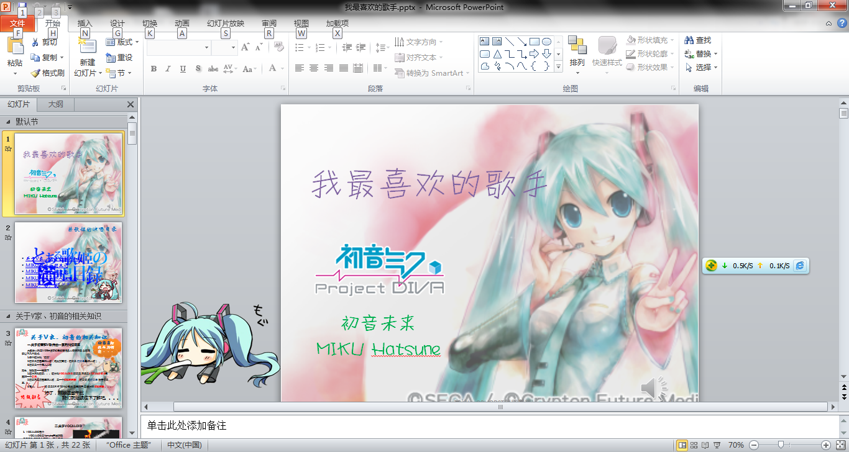Switch to the 大纲 Outline pane tab
The width and height of the screenshot is (849, 452).
click(55, 104)
